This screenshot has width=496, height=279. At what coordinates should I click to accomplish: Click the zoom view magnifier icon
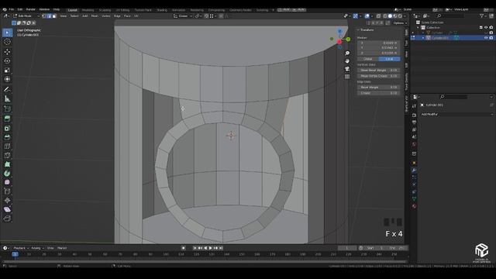(x=347, y=53)
